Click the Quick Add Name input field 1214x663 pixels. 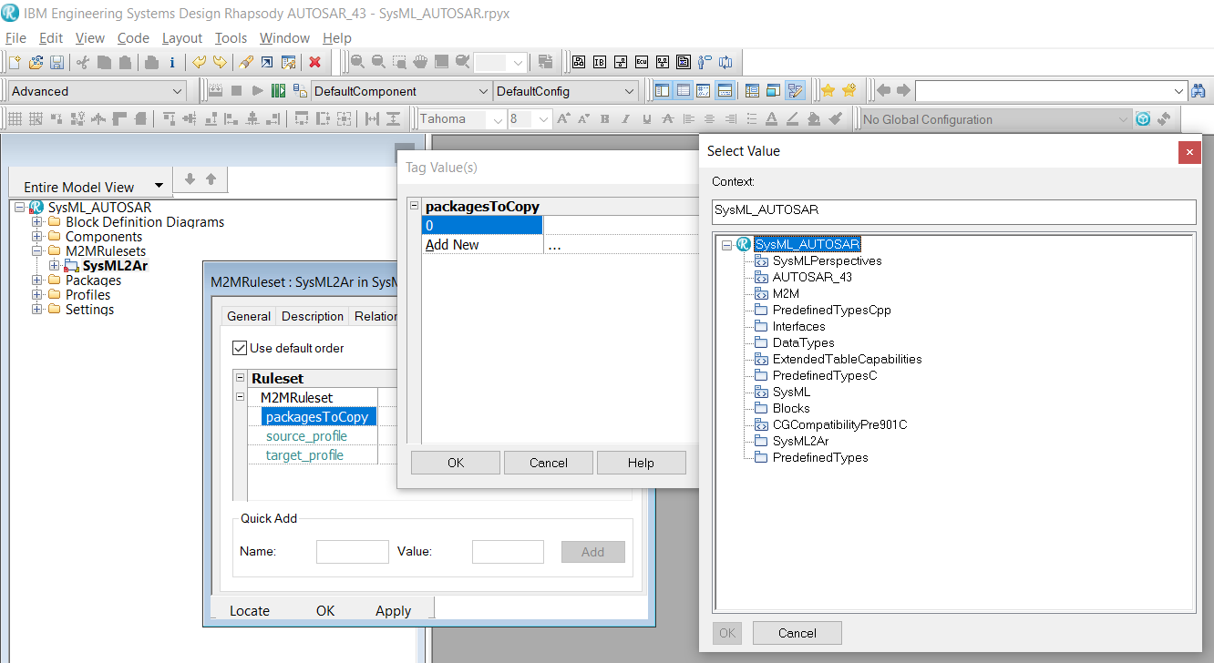click(x=353, y=552)
